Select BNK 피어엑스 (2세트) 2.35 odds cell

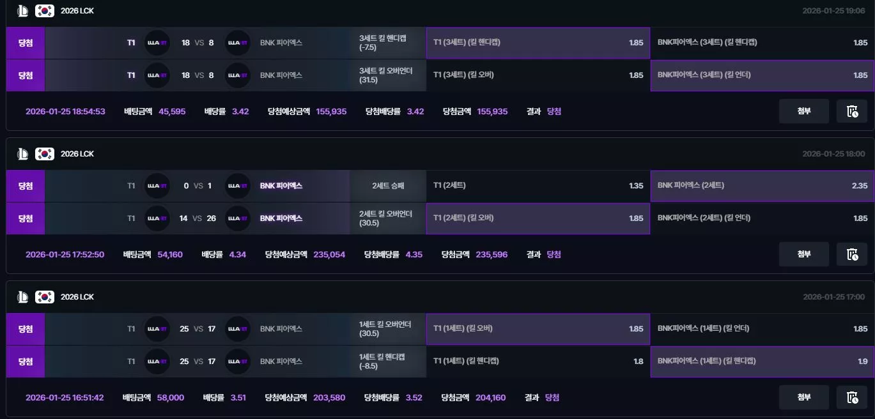click(x=763, y=186)
